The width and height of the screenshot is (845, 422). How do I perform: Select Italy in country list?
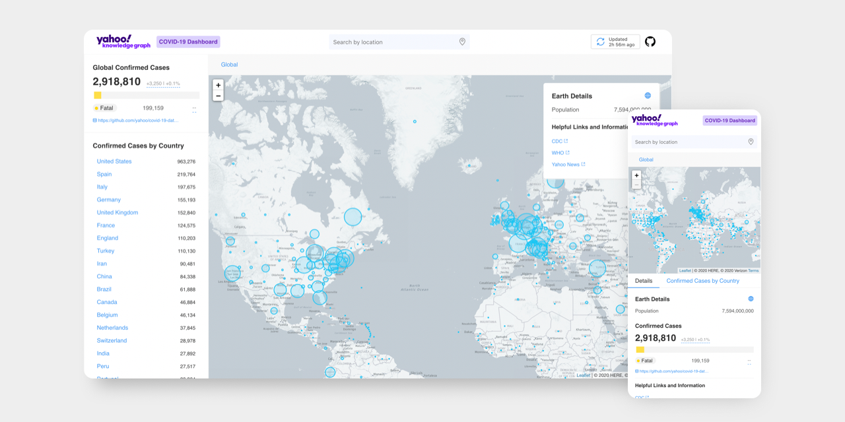click(x=102, y=187)
